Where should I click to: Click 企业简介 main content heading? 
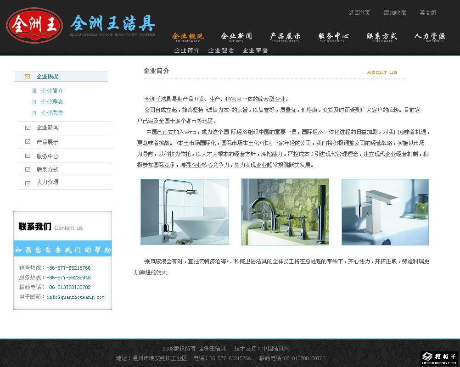point(156,71)
